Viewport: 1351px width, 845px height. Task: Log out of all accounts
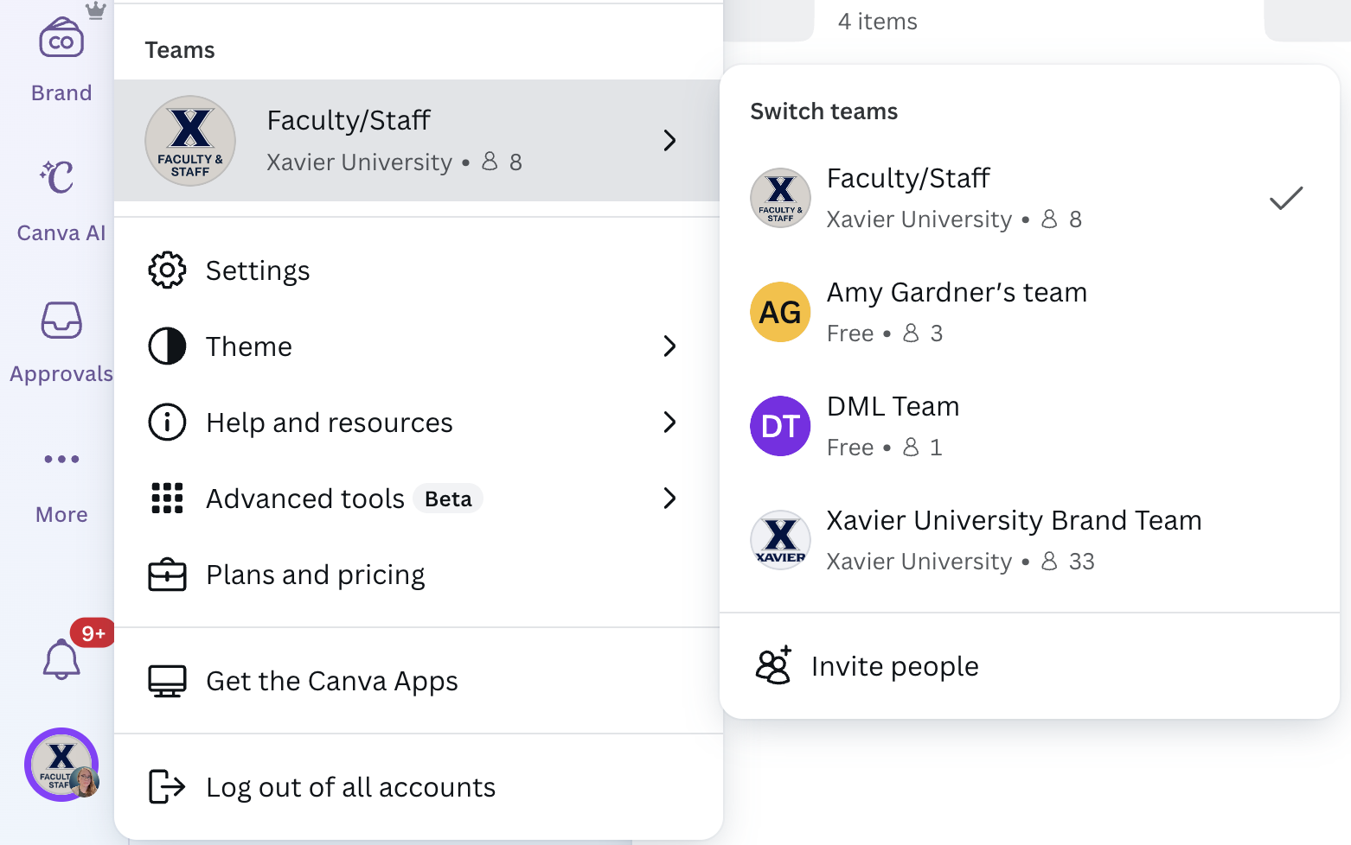coord(350,786)
